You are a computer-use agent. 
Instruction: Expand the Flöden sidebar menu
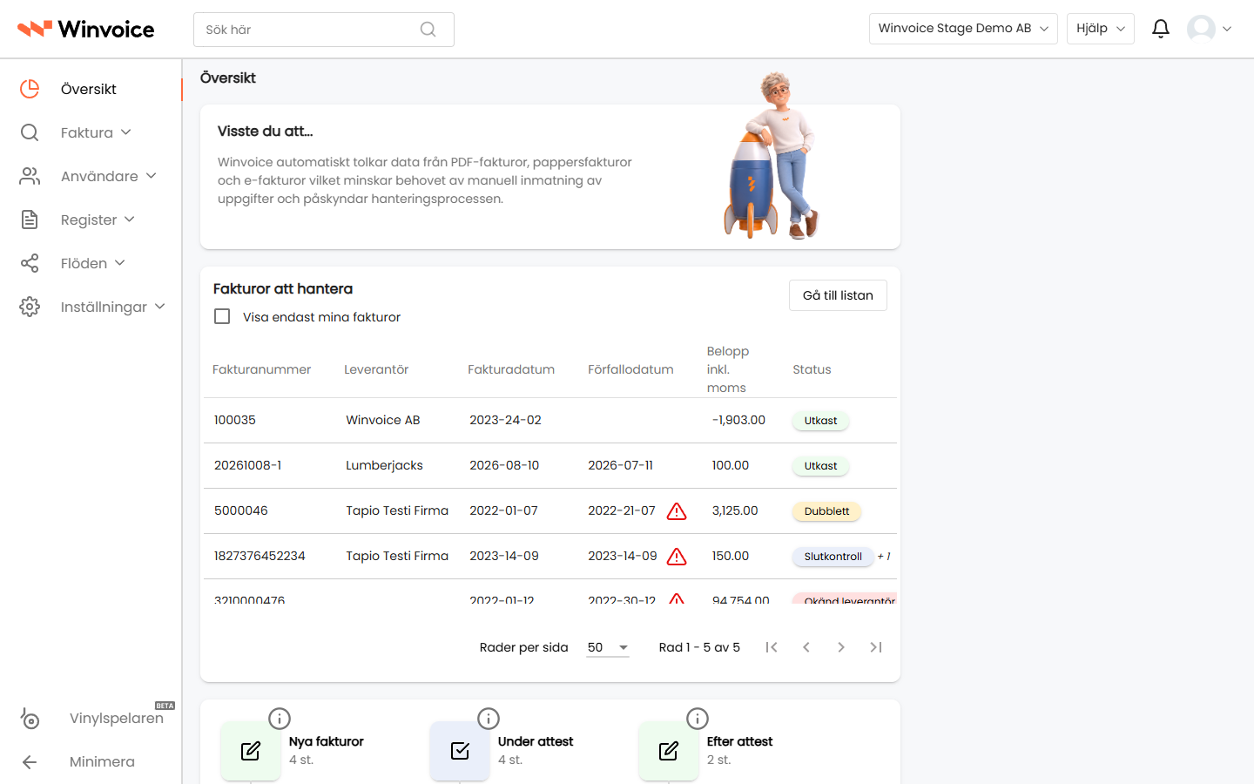pos(93,263)
